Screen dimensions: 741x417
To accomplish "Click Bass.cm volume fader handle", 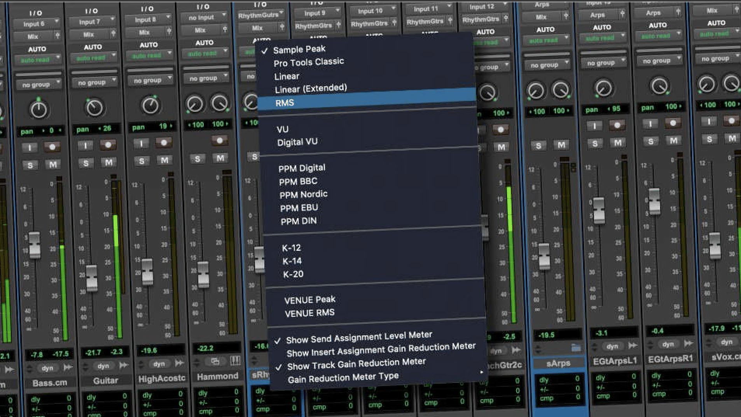I will (35, 245).
